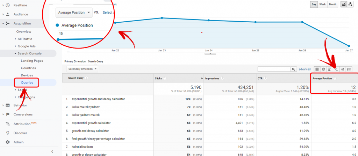Select the performance bar view icon
The image size is (358, 156).
pos(330,69)
